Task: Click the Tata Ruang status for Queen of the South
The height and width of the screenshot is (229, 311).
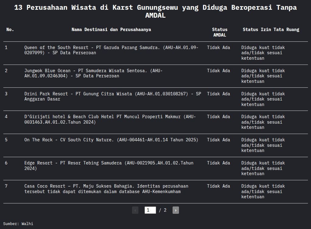Action: coord(263,53)
